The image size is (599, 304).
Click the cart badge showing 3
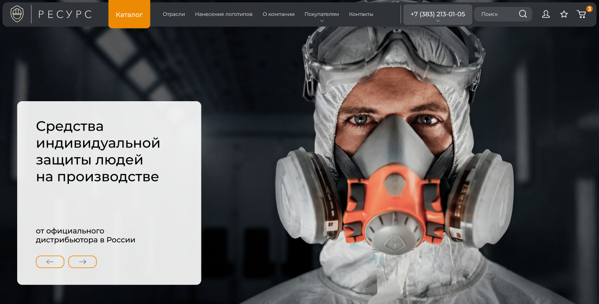point(589,9)
